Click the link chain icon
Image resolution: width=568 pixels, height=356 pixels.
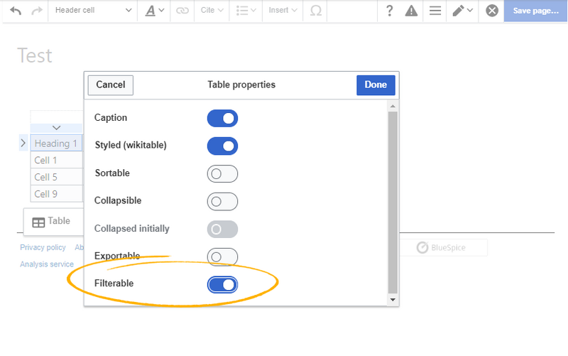(x=182, y=11)
